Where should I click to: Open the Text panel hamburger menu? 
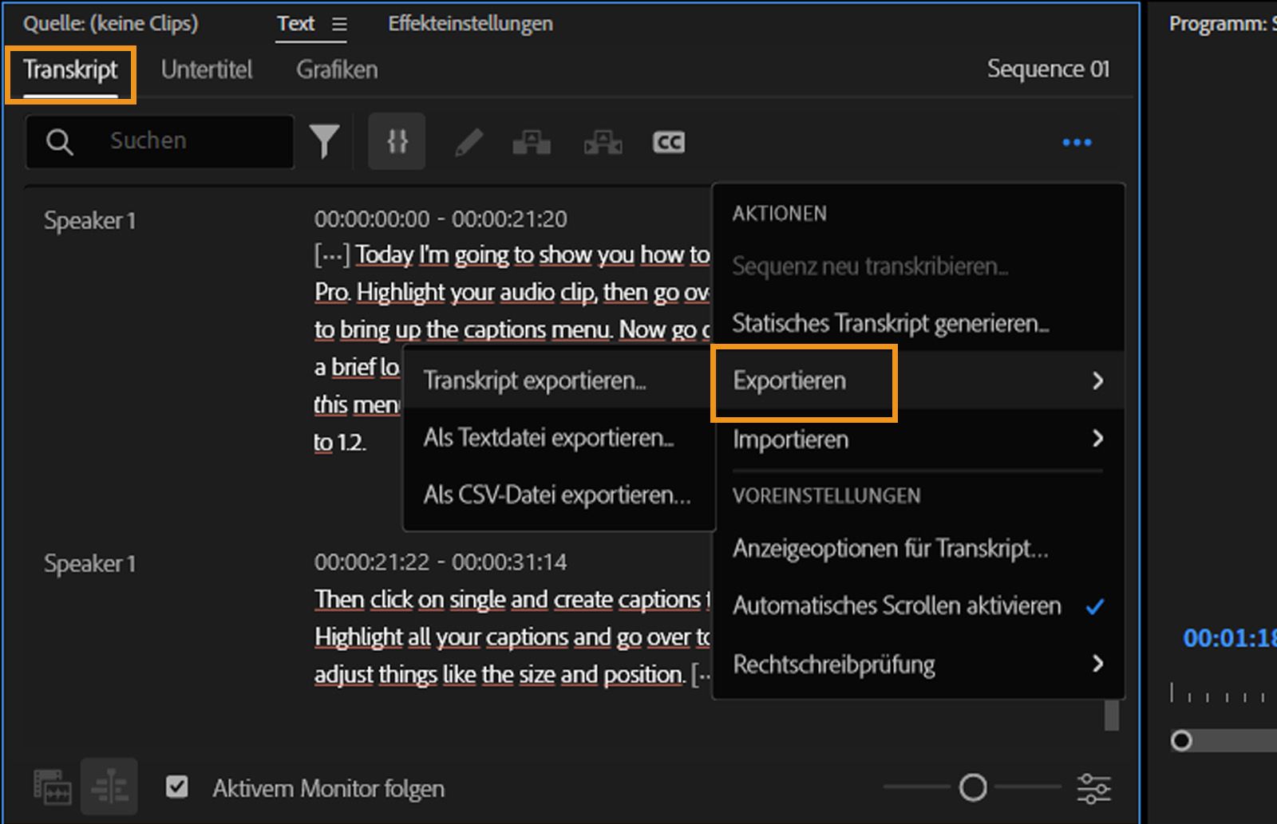(342, 24)
